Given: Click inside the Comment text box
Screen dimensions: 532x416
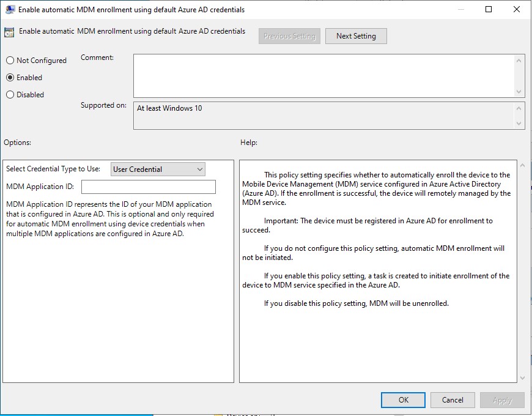Looking at the screenshot, I should (x=324, y=76).
